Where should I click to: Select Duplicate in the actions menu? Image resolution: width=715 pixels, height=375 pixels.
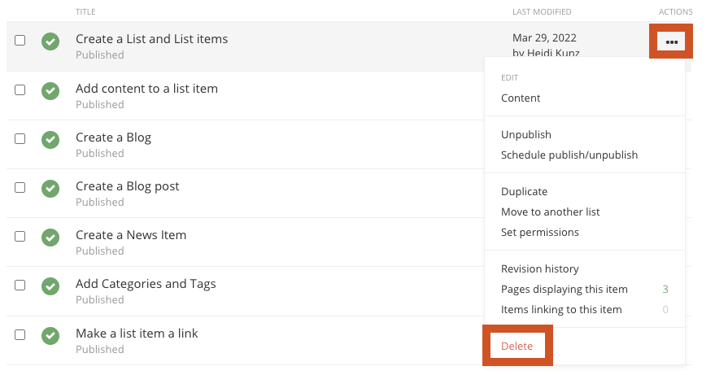[524, 191]
